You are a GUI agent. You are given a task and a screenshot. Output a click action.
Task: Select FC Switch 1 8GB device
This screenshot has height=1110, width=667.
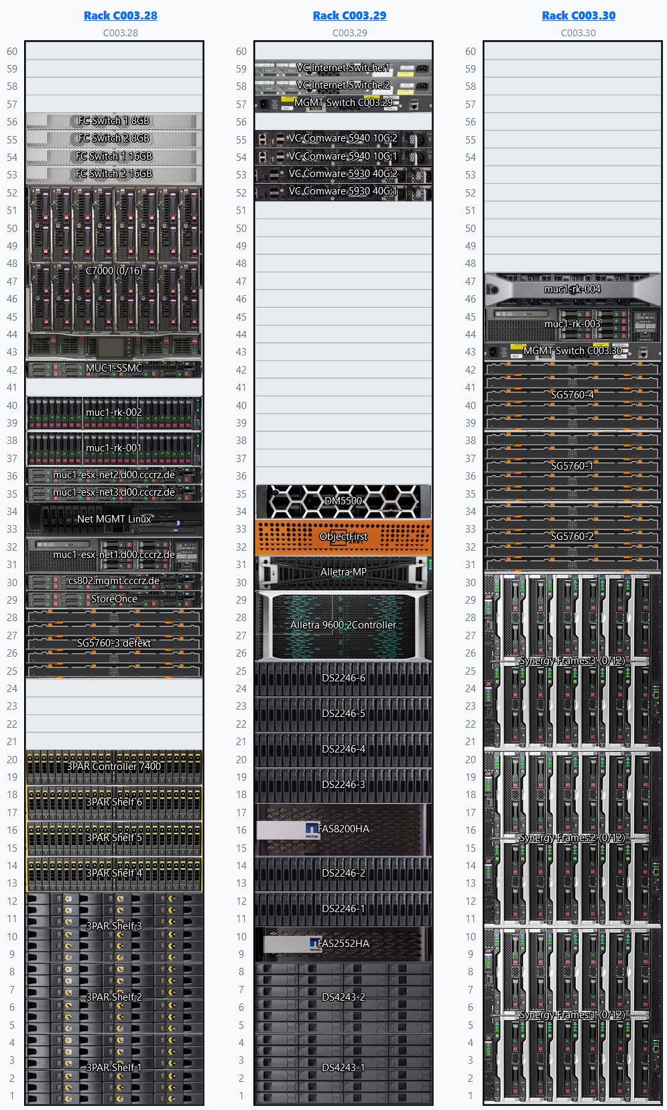114,121
